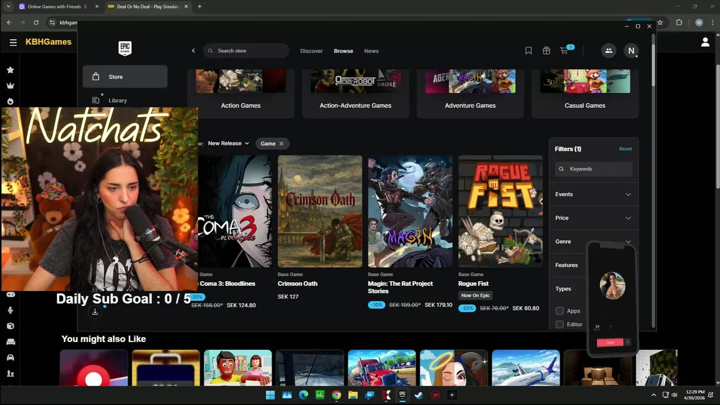Screen dimensions: 720x405
Task: Select the sofa icon in KBHGames sidebar
Action: (10, 341)
